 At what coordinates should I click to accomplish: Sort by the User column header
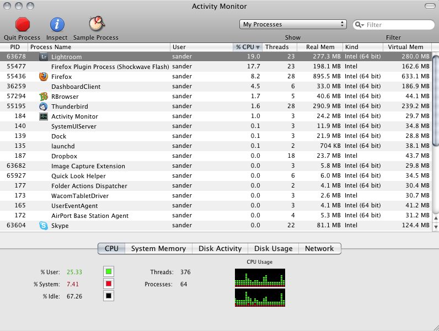tap(202, 47)
